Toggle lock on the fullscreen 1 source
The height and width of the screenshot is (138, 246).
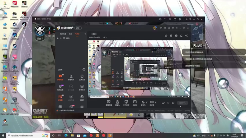click(x=61, y=38)
